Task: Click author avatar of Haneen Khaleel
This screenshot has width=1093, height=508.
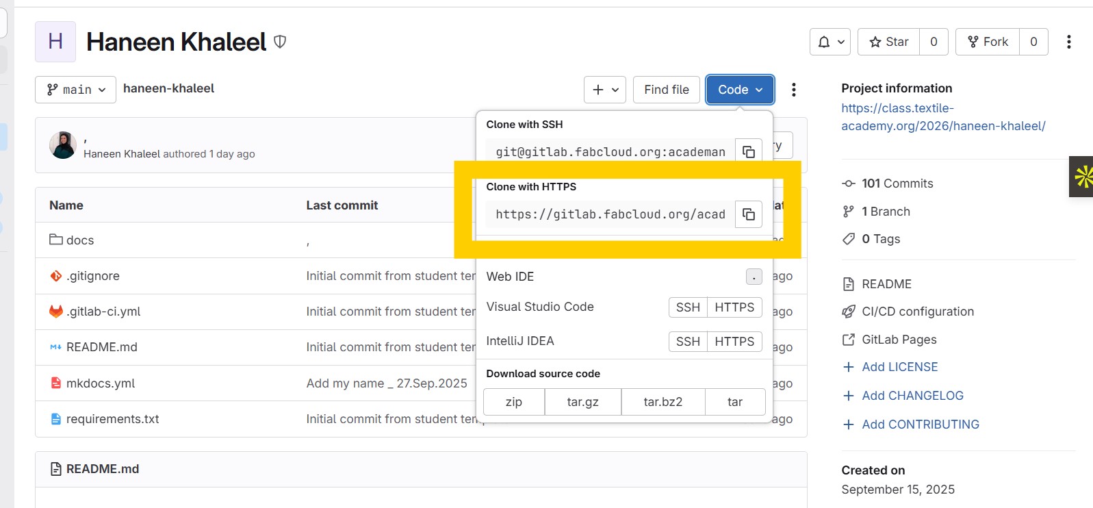Action: (x=63, y=145)
